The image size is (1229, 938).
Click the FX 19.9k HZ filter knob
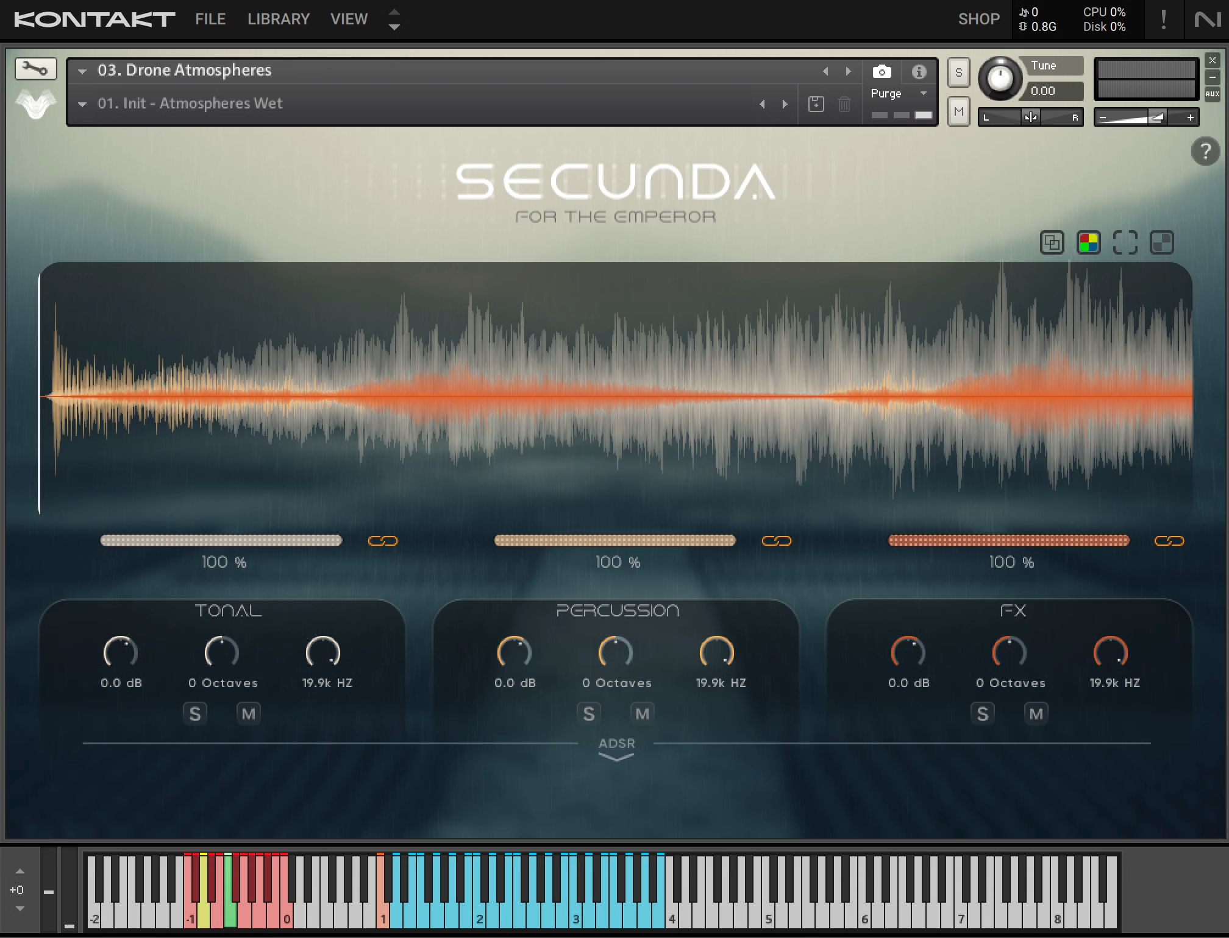click(1110, 652)
